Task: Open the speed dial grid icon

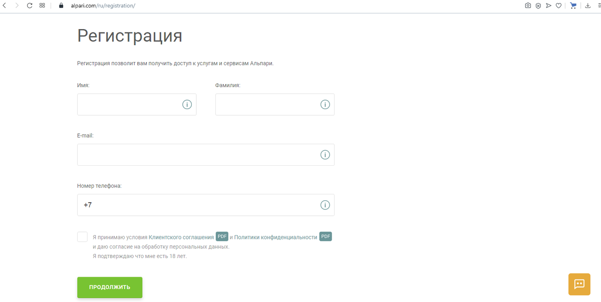Action: (42, 6)
